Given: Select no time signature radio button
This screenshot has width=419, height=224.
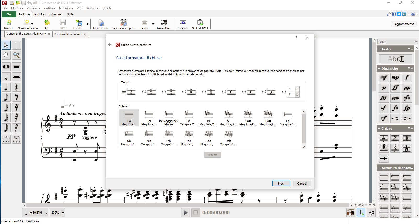Looking at the screenshot, I should point(264,92).
